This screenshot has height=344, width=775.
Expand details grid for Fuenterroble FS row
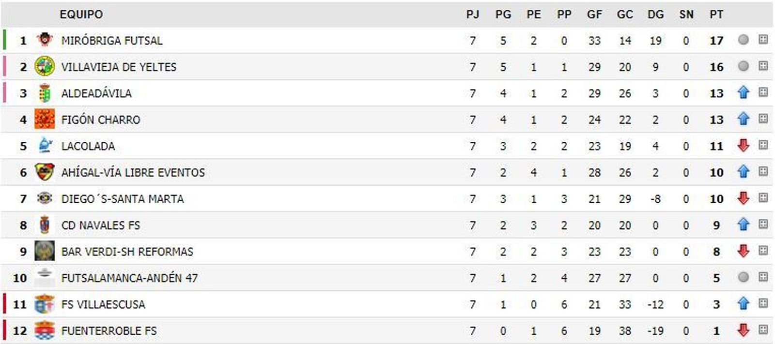[763, 330]
